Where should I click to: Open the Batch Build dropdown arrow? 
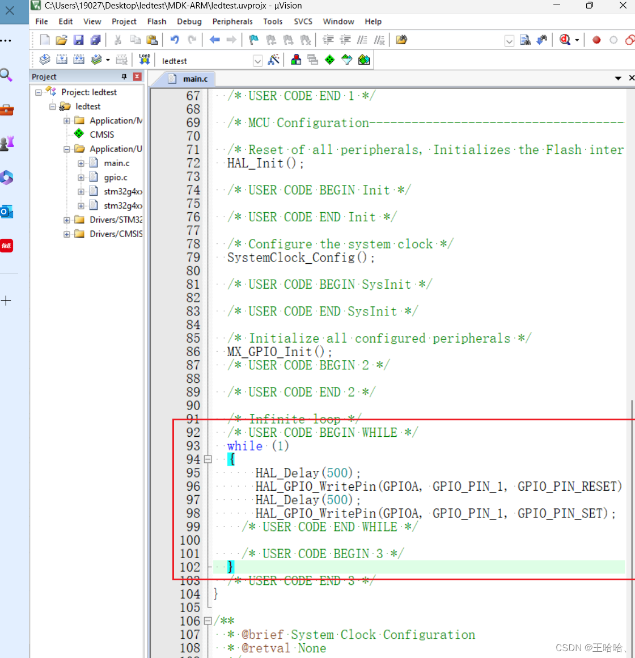(108, 61)
